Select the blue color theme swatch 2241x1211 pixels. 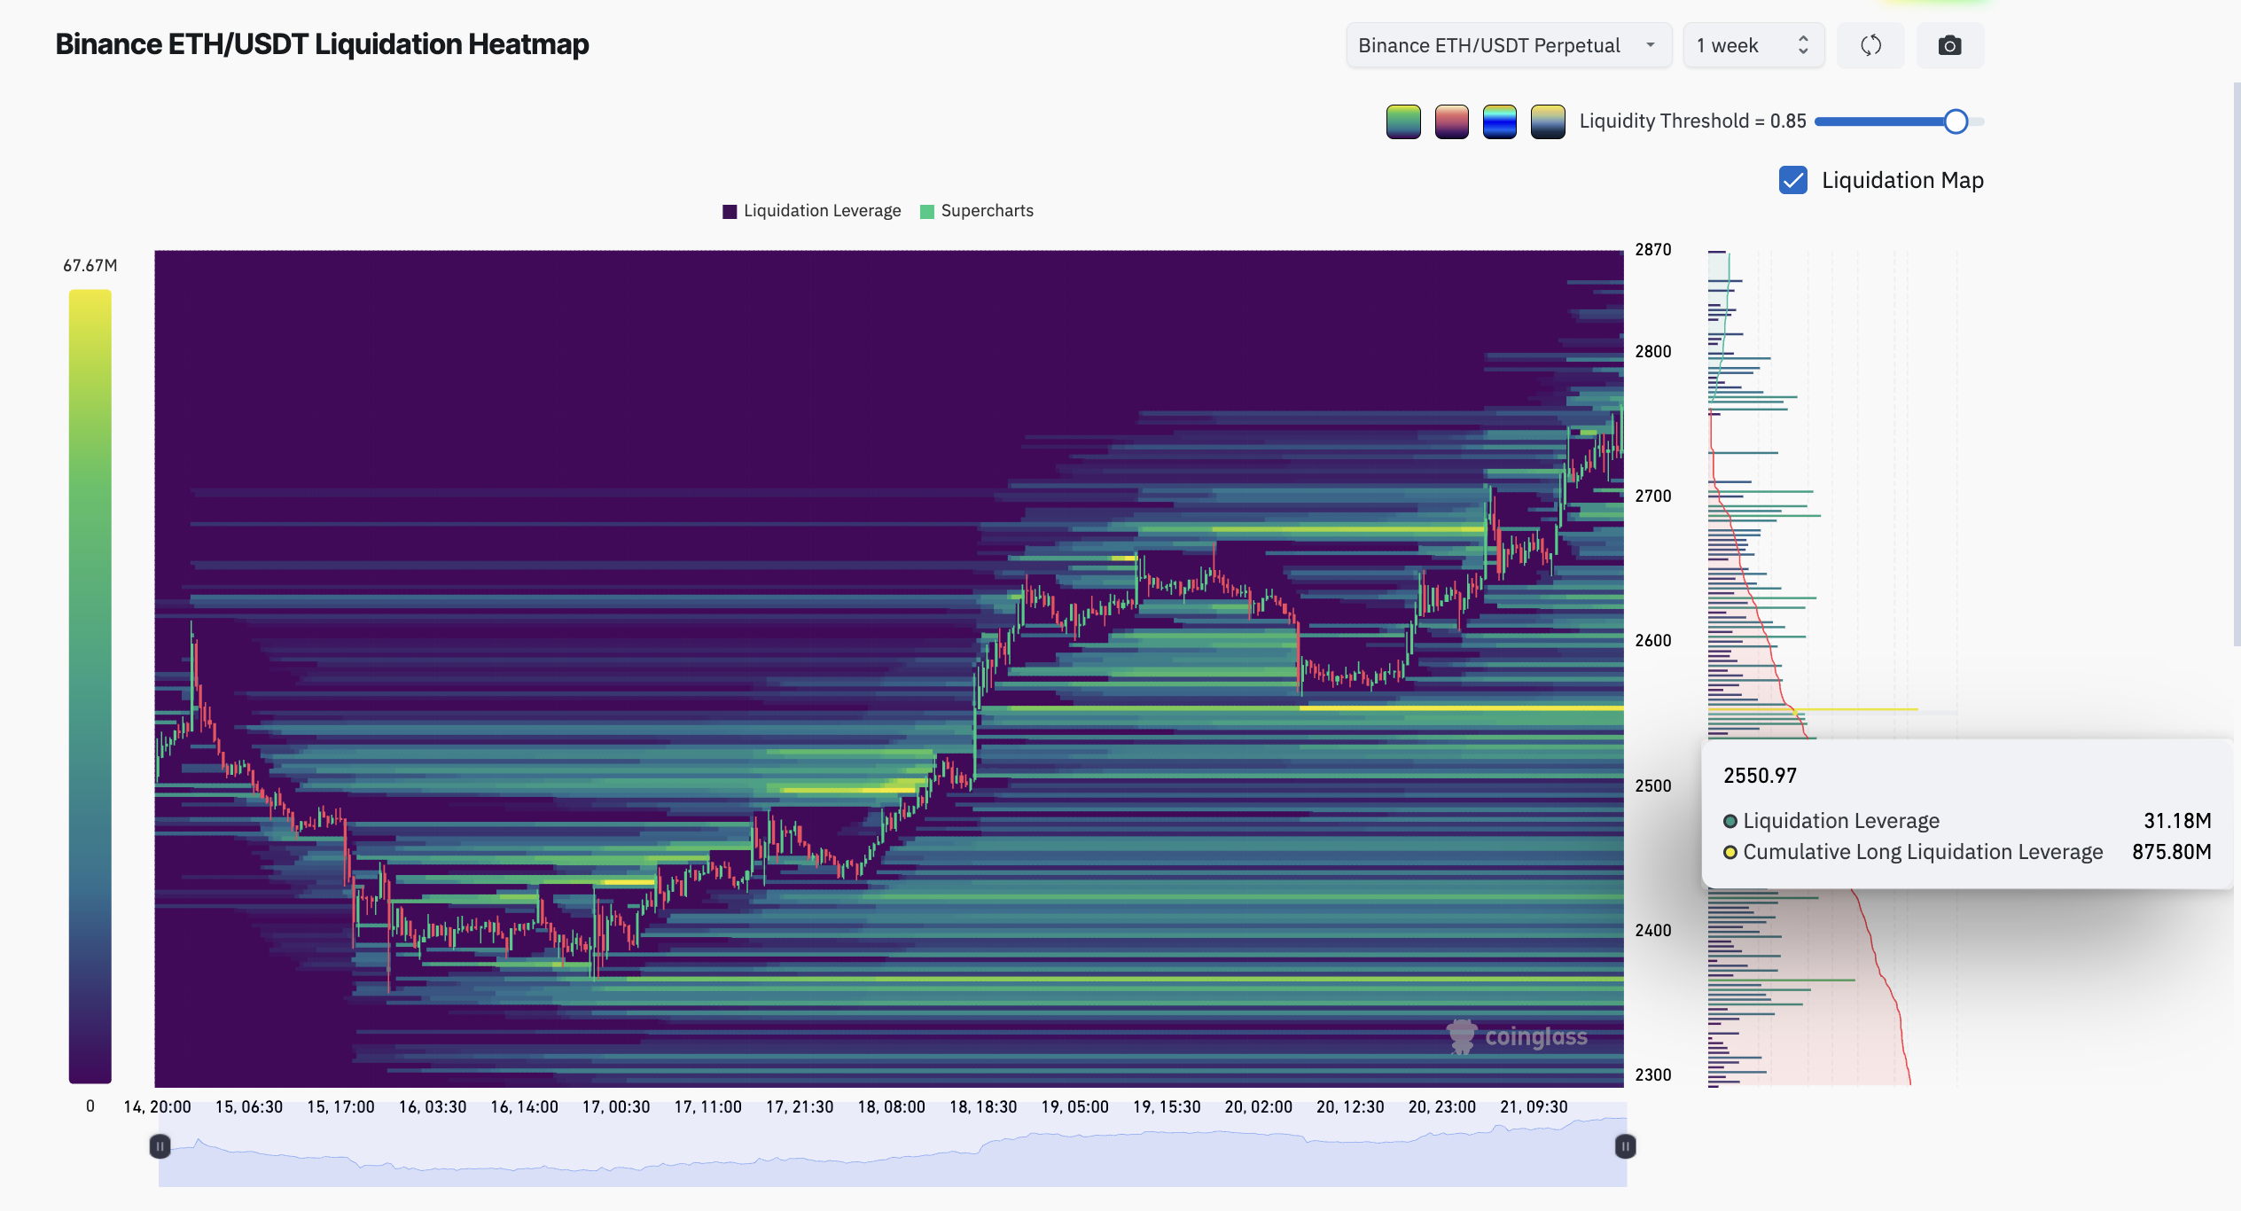[x=1500, y=121]
